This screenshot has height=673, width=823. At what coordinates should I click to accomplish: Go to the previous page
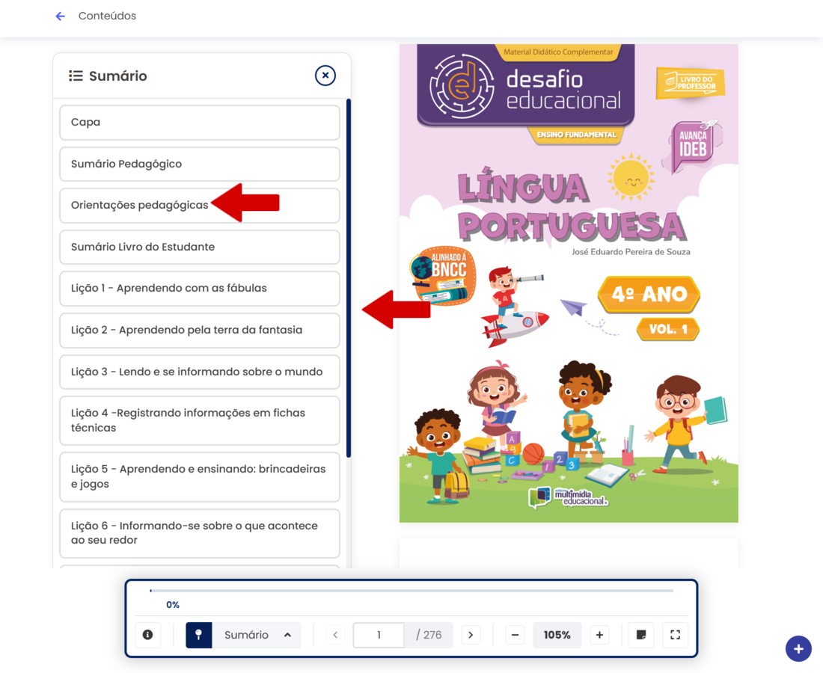(335, 635)
